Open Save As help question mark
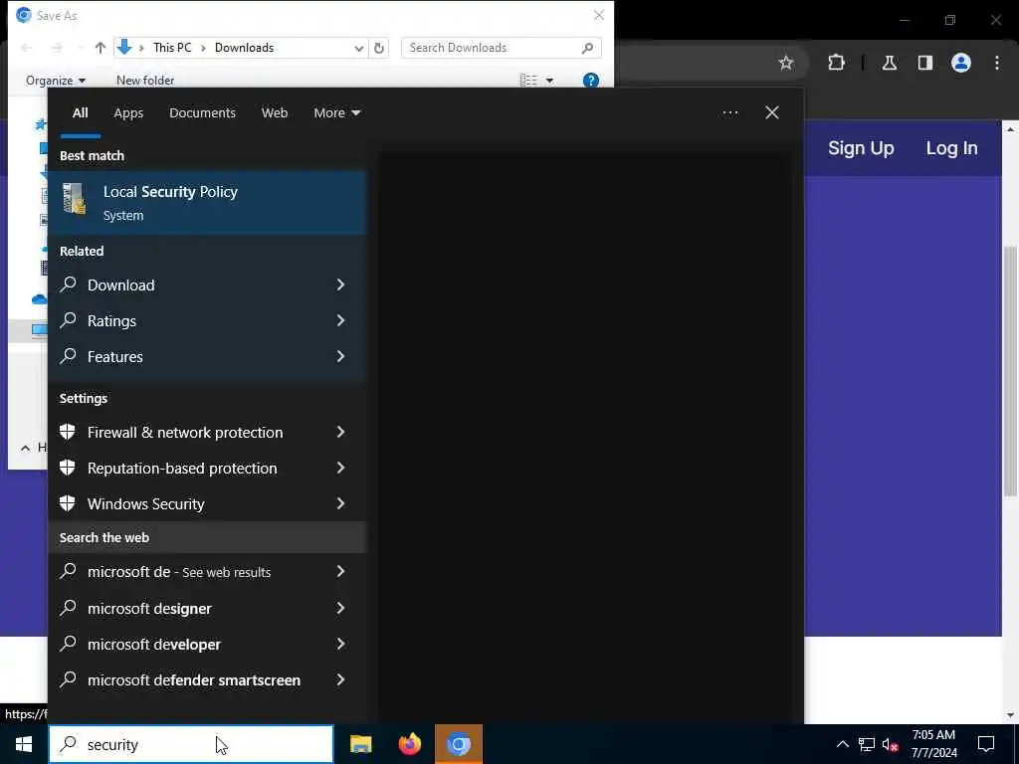Screen dimensions: 1019x764 click(x=591, y=81)
